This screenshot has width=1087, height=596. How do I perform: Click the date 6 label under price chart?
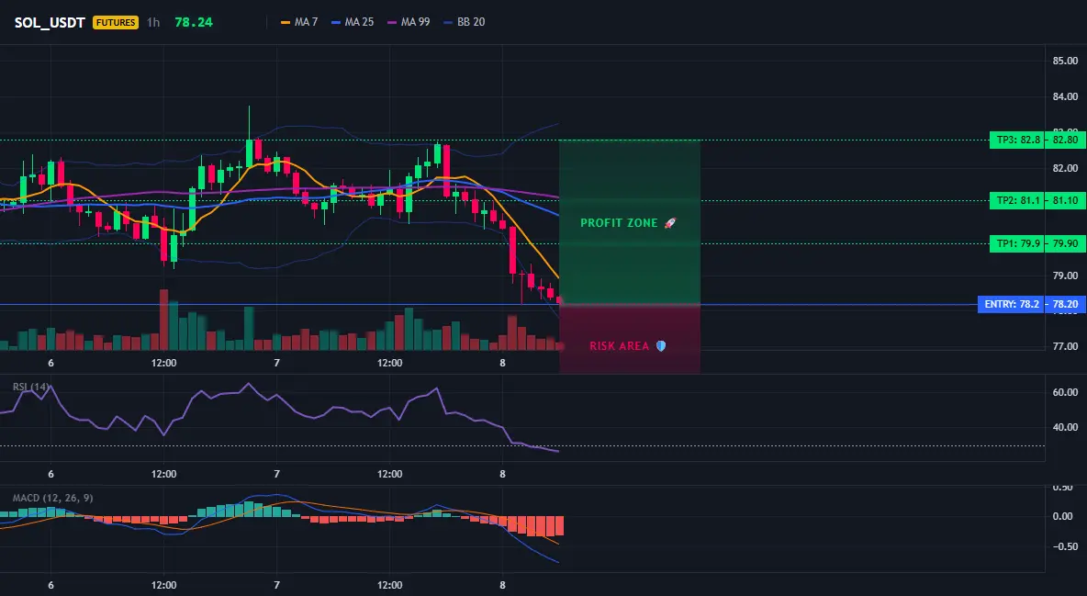(50, 363)
